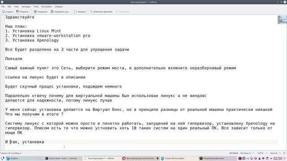Click the KWrite Текстовый файл taskbar entry
287x161 pixels.
pyautogui.click(x=102, y=158)
